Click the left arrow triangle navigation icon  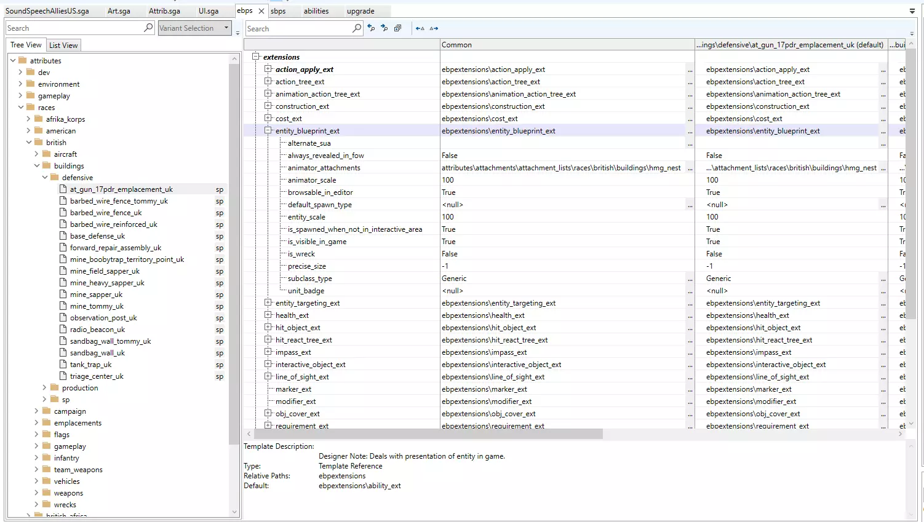(420, 28)
